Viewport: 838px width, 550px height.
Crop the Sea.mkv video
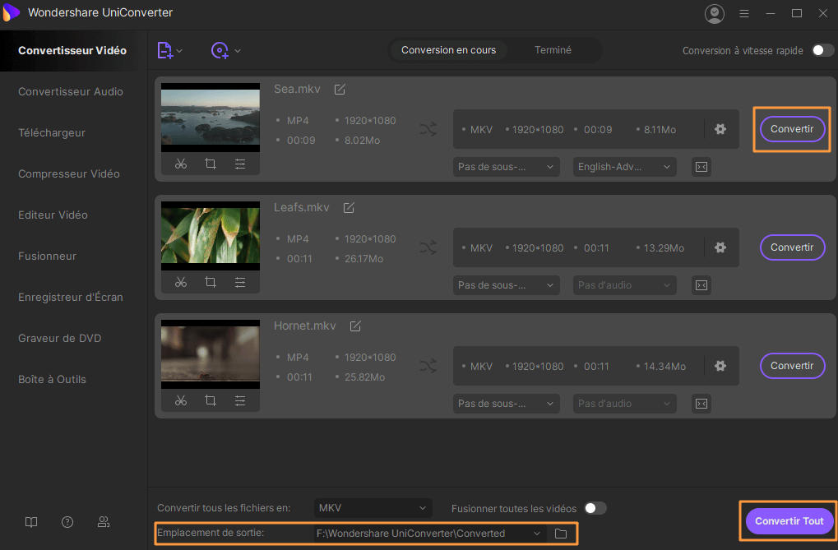[x=211, y=164]
